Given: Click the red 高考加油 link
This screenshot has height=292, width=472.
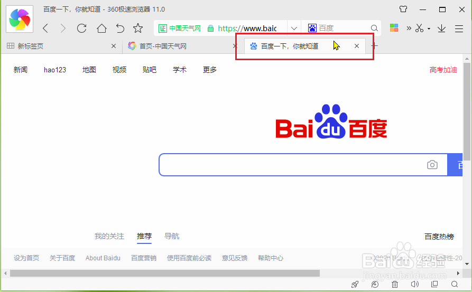Looking at the screenshot, I should (x=443, y=70).
